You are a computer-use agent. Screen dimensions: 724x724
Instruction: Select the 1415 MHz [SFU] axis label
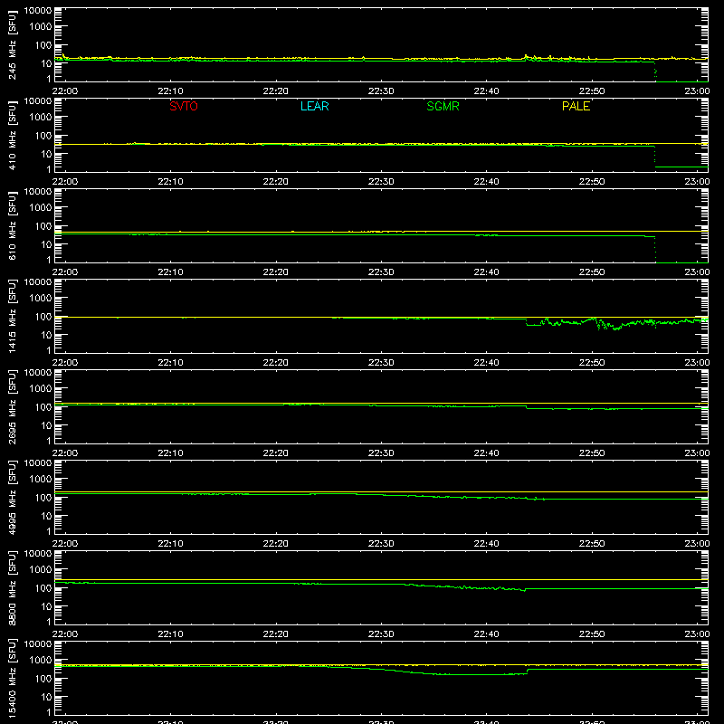click(12, 316)
